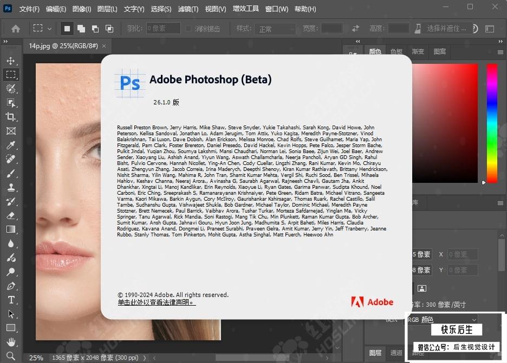Open the 样式 style dropdown
Viewport: 507px width, 363px height.
pyautogui.click(x=275, y=29)
